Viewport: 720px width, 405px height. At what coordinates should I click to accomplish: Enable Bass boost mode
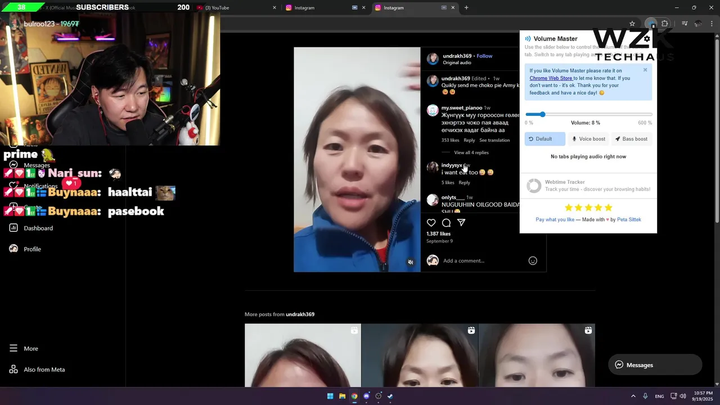[631, 139]
